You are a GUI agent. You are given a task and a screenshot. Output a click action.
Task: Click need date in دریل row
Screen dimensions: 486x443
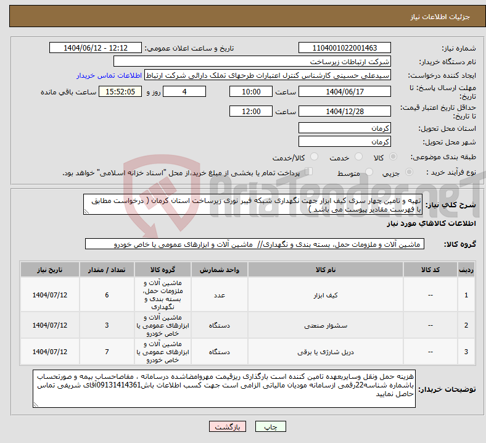50,352
